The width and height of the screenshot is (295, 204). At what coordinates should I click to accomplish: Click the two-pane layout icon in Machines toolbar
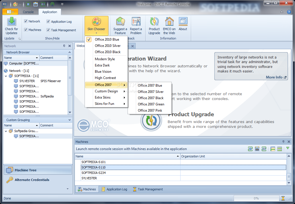pyautogui.click(x=273, y=149)
